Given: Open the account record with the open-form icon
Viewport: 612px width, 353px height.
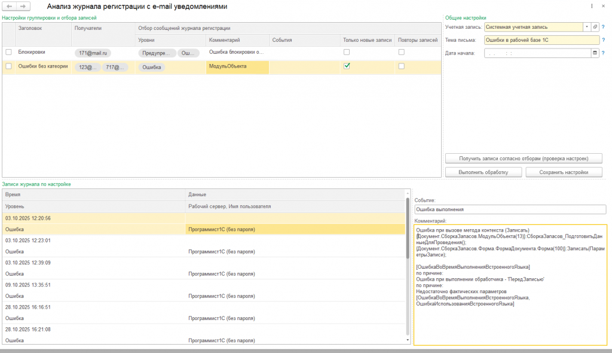Looking at the screenshot, I should point(595,27).
